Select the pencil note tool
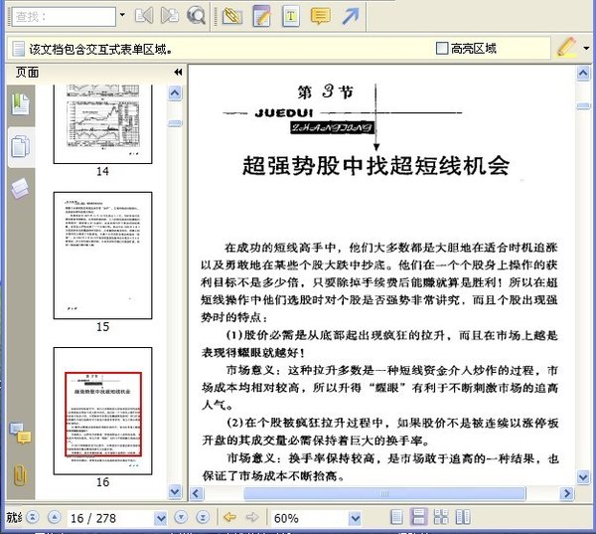Image resolution: width=596 pixels, height=534 pixels. pos(262,16)
